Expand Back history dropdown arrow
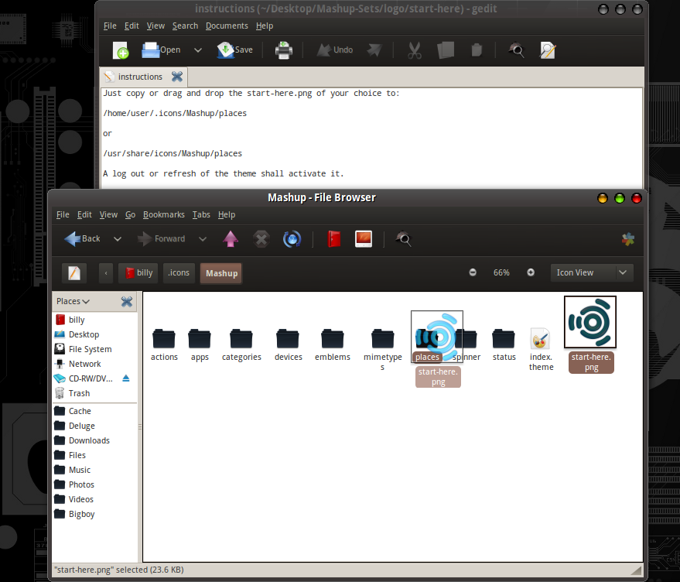 tap(118, 238)
